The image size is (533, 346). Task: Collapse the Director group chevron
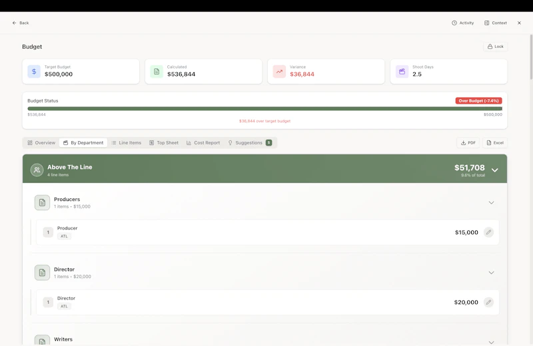491,273
